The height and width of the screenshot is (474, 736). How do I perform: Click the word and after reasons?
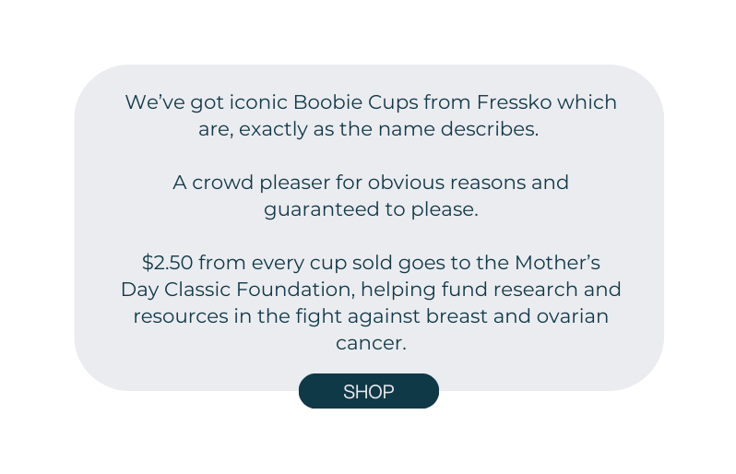pyautogui.click(x=550, y=183)
